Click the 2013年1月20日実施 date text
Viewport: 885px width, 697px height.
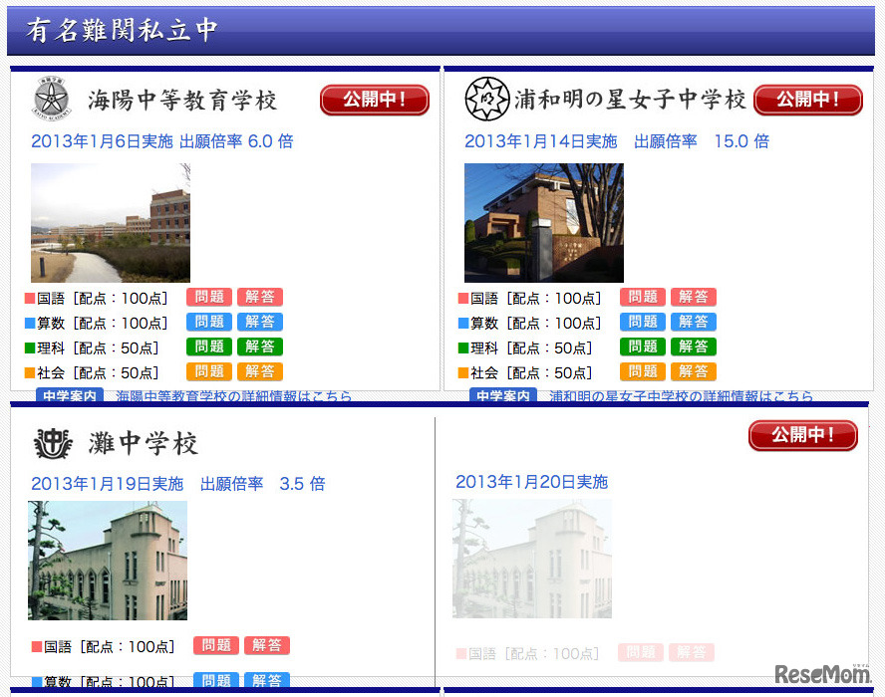pyautogui.click(x=531, y=482)
